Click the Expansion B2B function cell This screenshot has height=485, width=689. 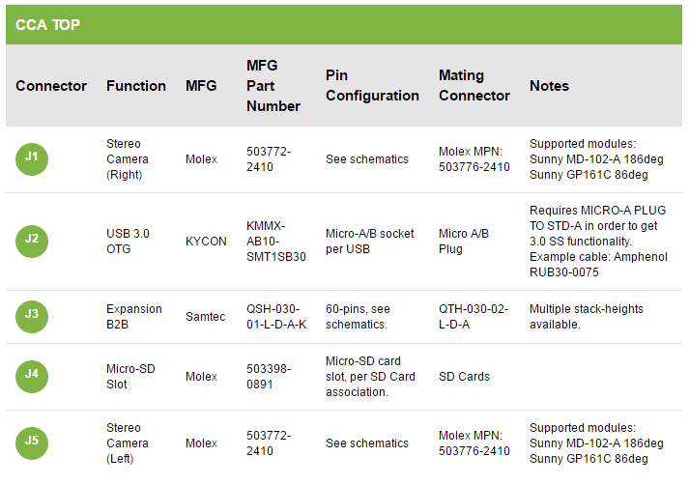pos(134,316)
